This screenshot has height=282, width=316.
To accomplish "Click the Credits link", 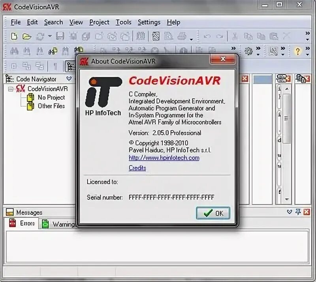I will pos(137,168).
